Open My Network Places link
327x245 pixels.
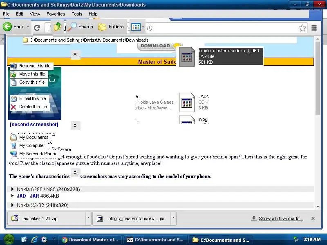[x=38, y=154]
